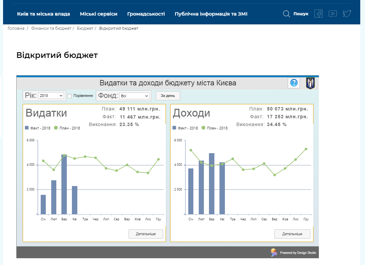The width and height of the screenshot is (365, 265).
Task: Click the Kyiv coat of arms emblem
Action: 310,83
